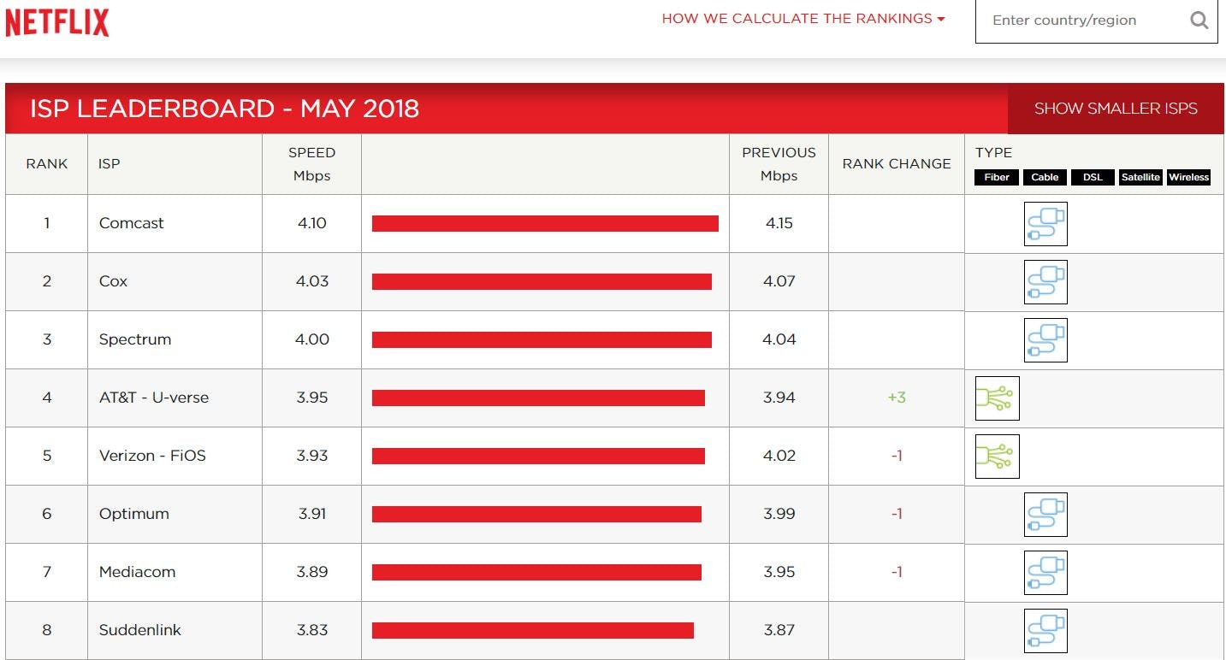Select the Cable type label
The width and height of the screenshot is (1226, 660).
click(x=1045, y=177)
